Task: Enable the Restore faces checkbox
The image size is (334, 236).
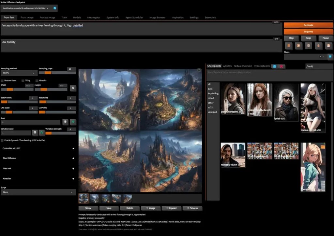Action: 2,81
